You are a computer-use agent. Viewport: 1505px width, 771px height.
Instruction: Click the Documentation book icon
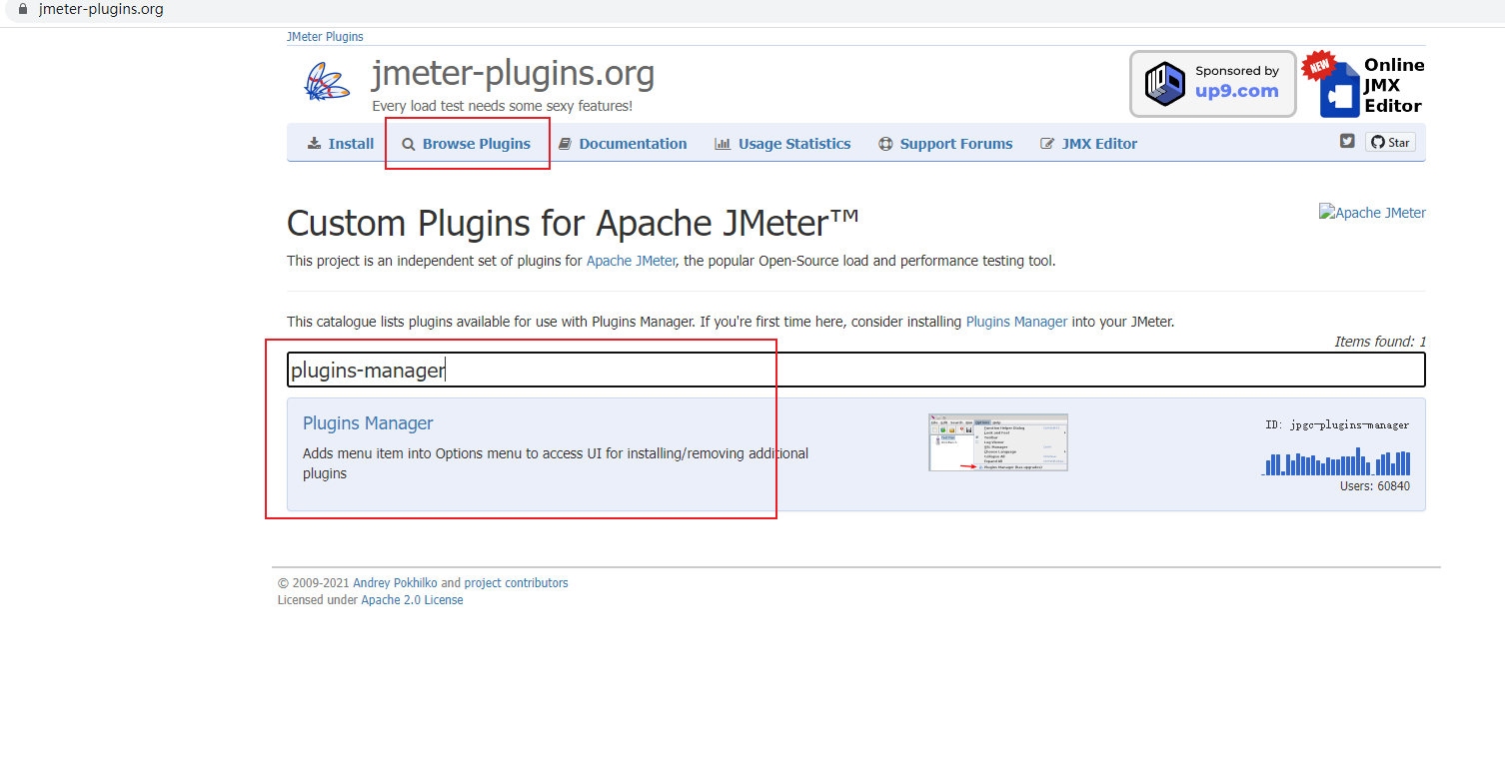pyautogui.click(x=565, y=144)
